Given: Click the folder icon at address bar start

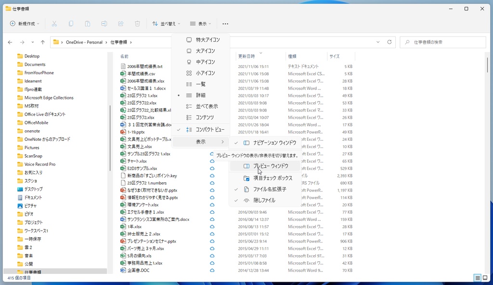Looking at the screenshot, I should click(x=56, y=42).
